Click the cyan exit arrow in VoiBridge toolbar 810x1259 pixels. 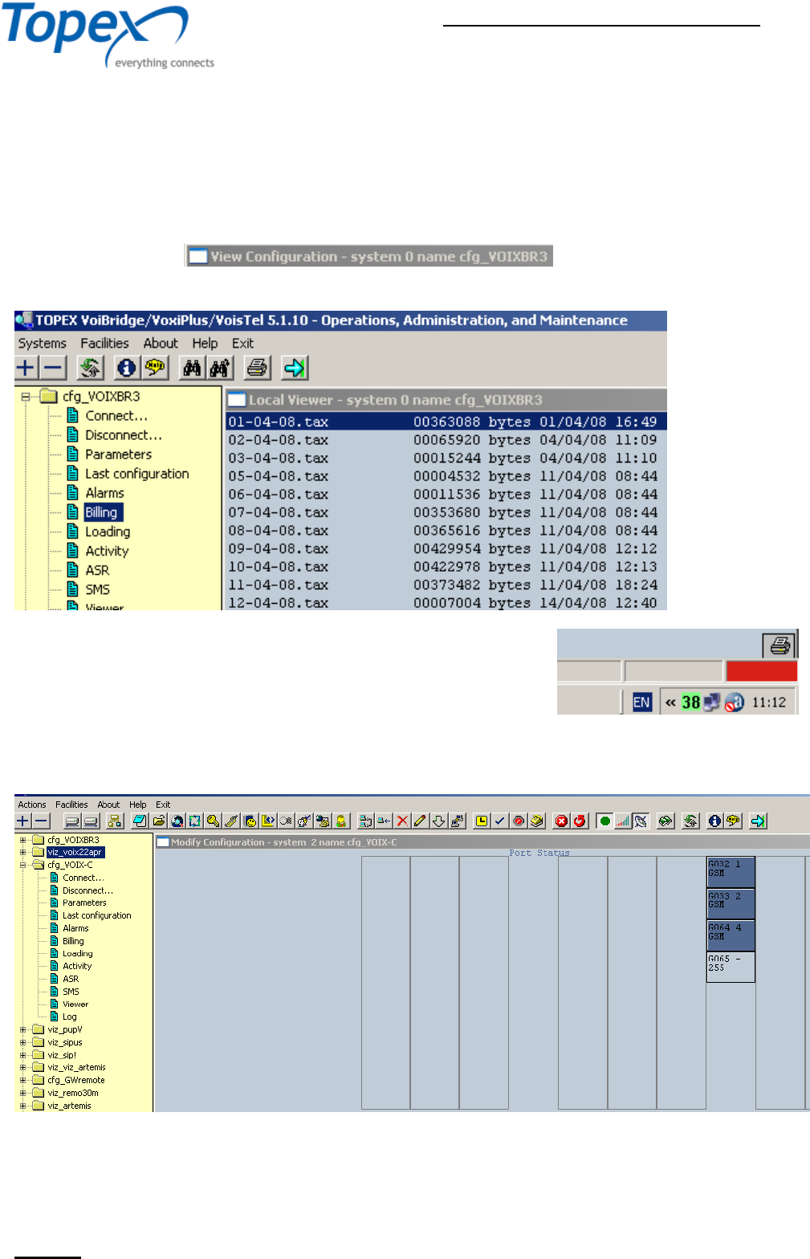[x=295, y=368]
